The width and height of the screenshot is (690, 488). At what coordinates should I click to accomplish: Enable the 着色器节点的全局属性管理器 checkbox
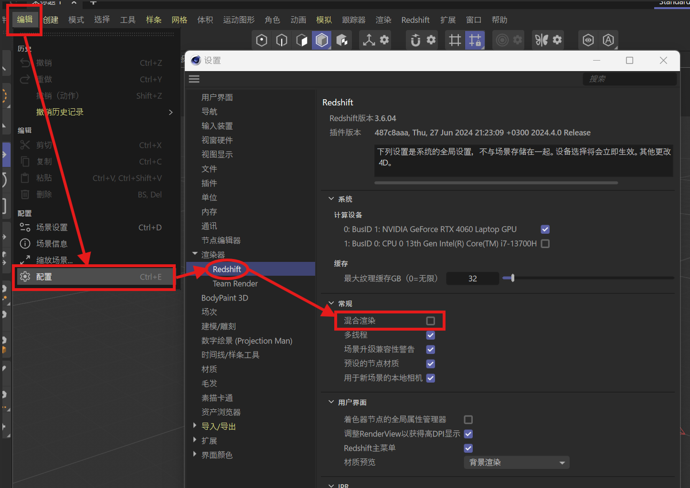[x=468, y=420]
